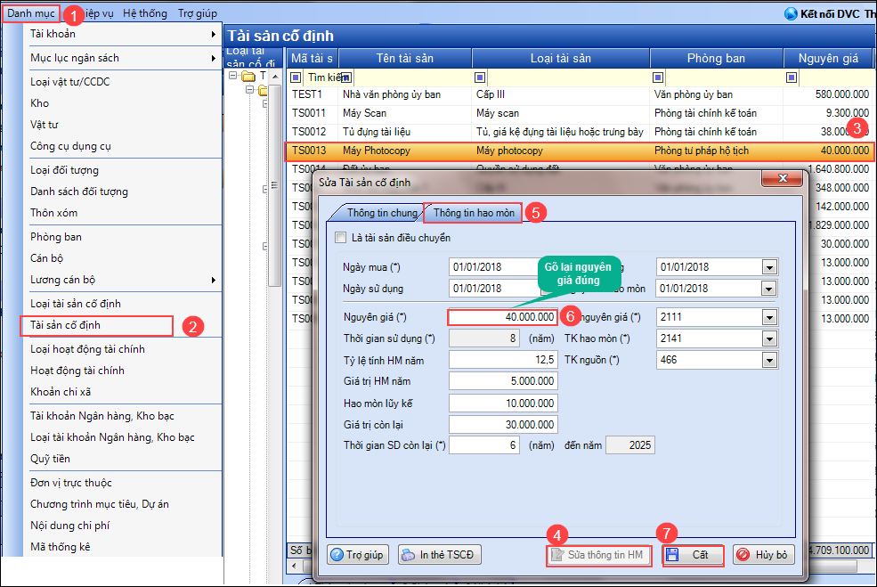Click filter icon under Phòng ban column
Viewport: 877px width, 587px height.
(x=658, y=77)
